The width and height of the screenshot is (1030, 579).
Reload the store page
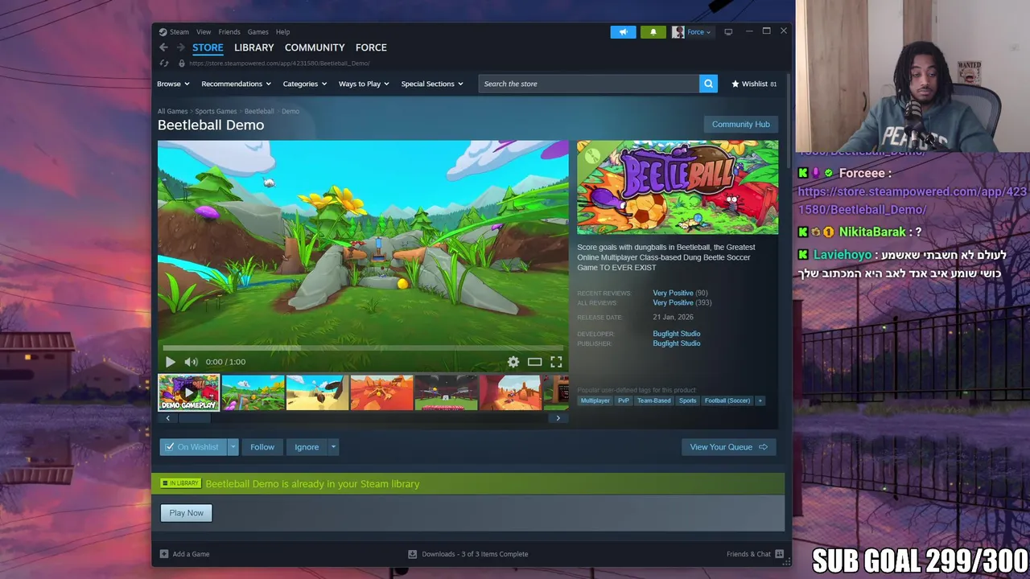164,63
